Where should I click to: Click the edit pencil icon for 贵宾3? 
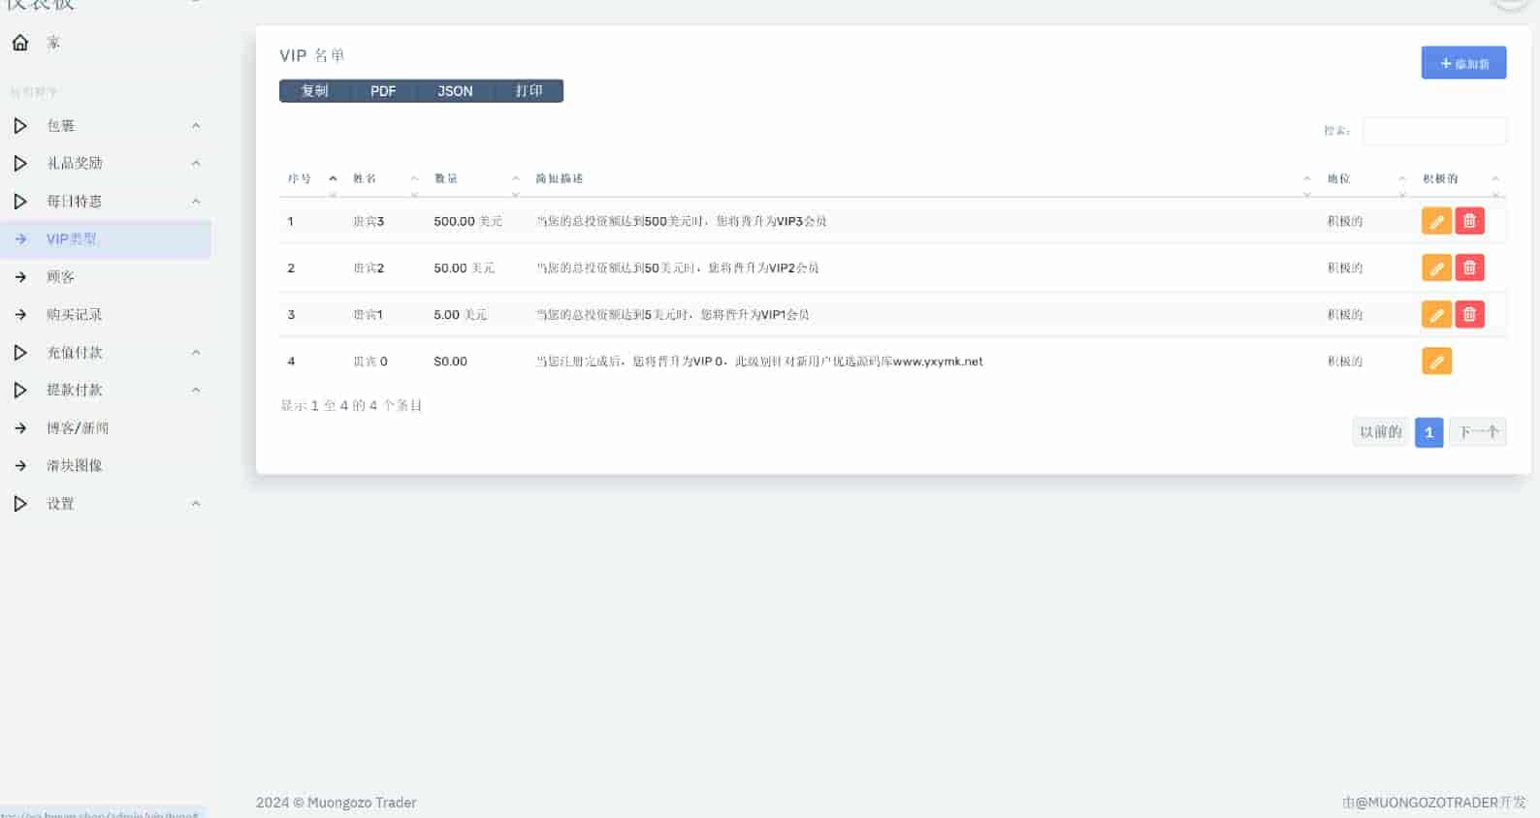1436,221
